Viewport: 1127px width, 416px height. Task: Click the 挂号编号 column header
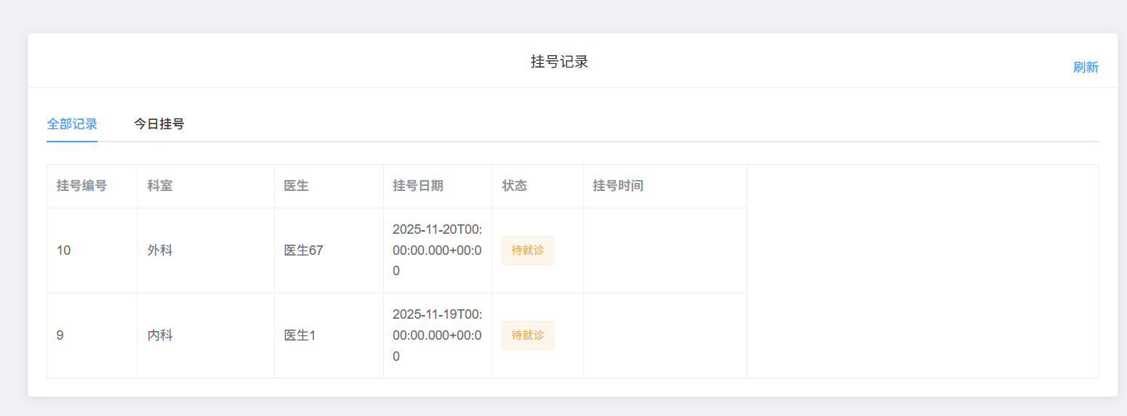click(81, 186)
